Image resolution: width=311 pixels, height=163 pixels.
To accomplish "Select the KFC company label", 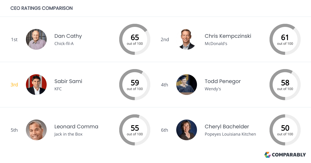I will coord(58,89).
